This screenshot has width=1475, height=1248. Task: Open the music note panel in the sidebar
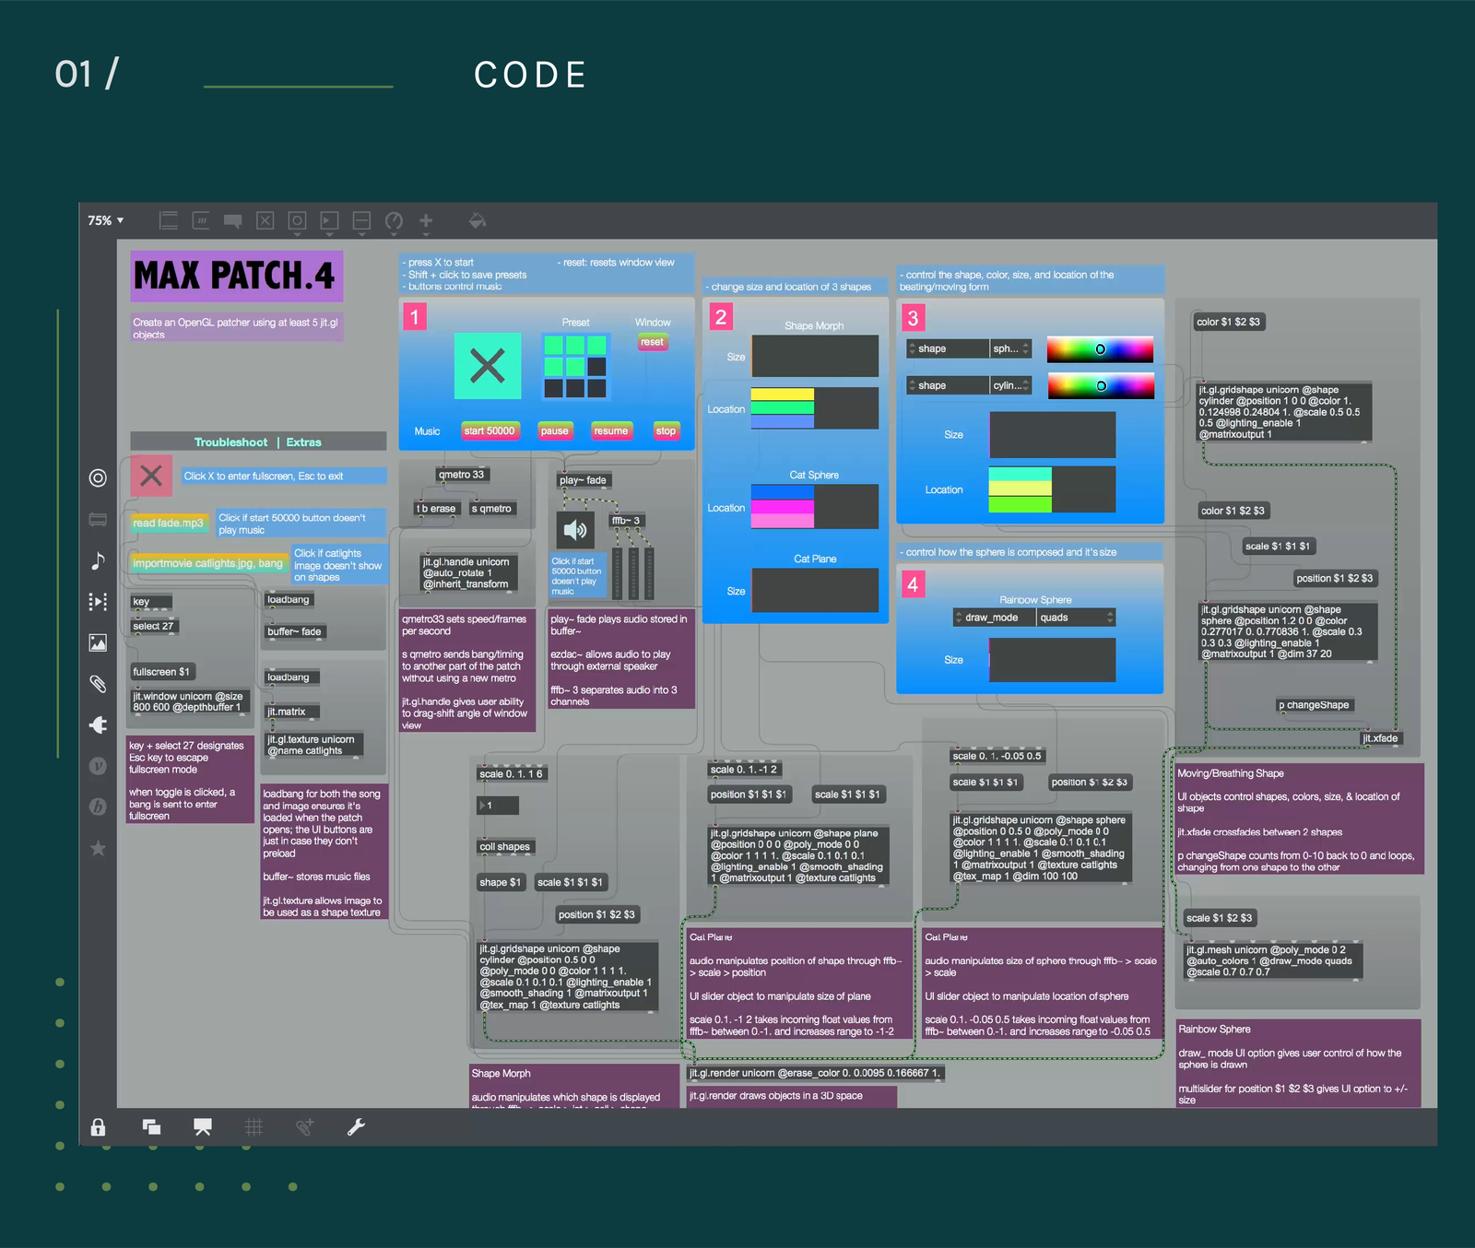[98, 561]
